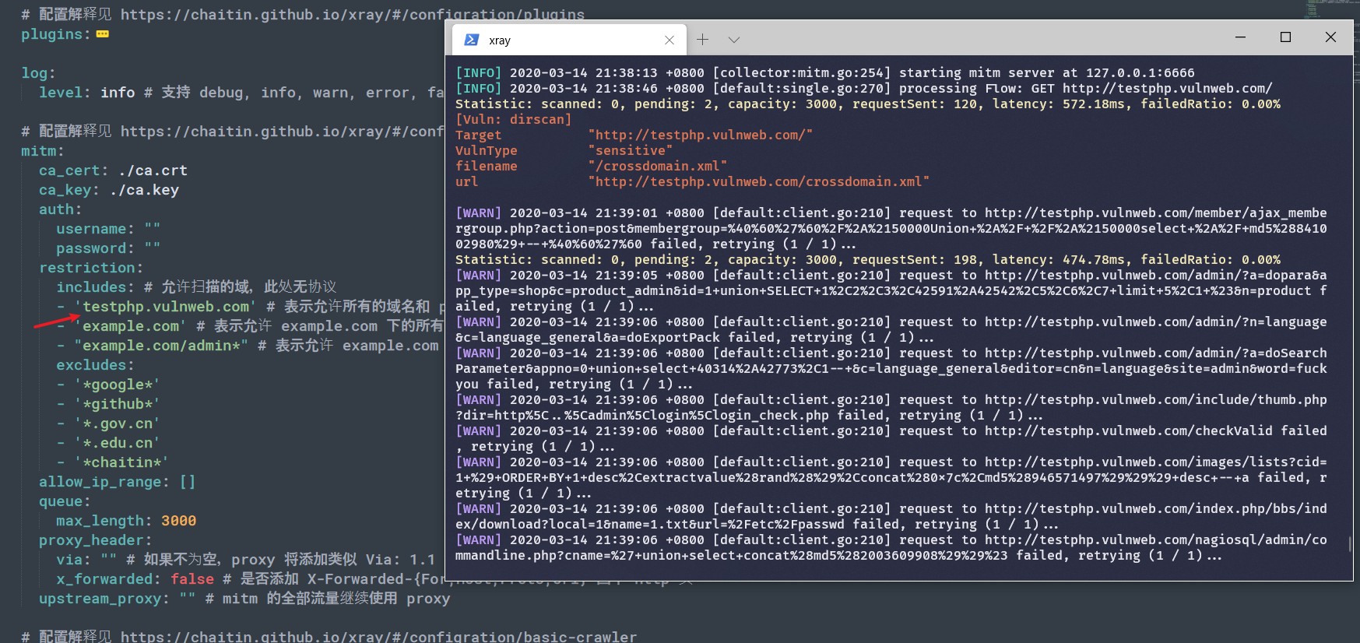This screenshot has height=643, width=1360.
Task: Maximize the terminal window
Action: pos(1285,37)
